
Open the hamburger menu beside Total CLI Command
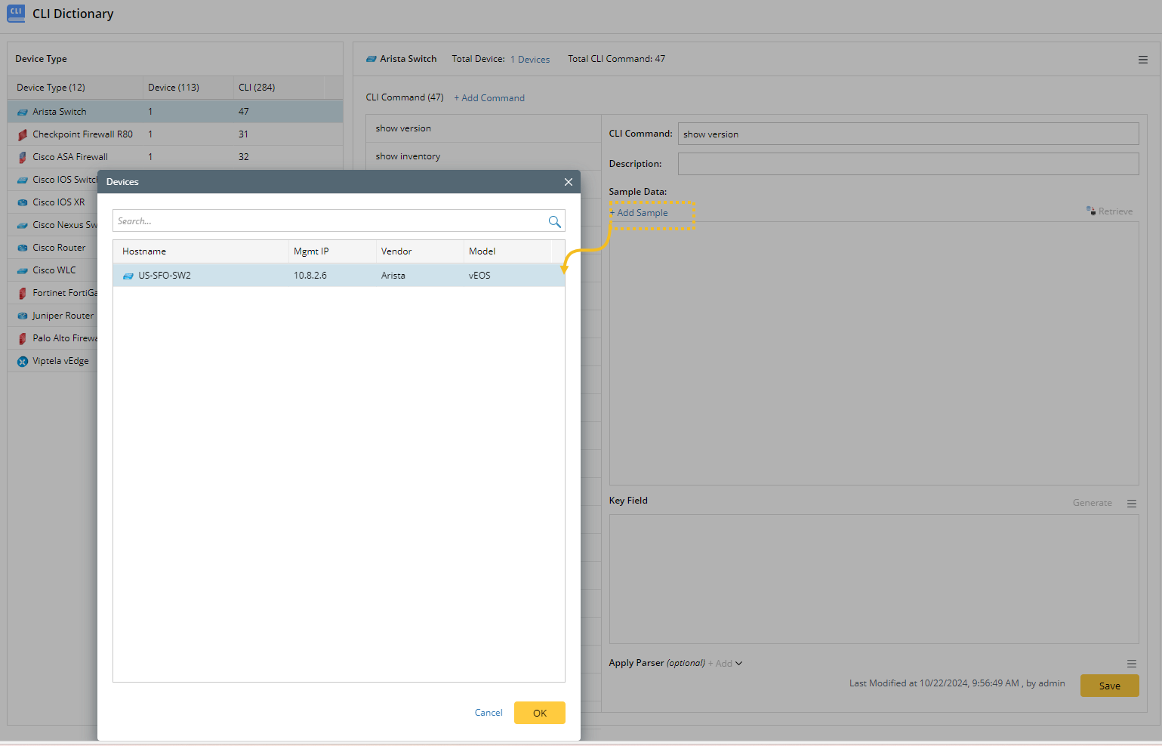(1142, 60)
